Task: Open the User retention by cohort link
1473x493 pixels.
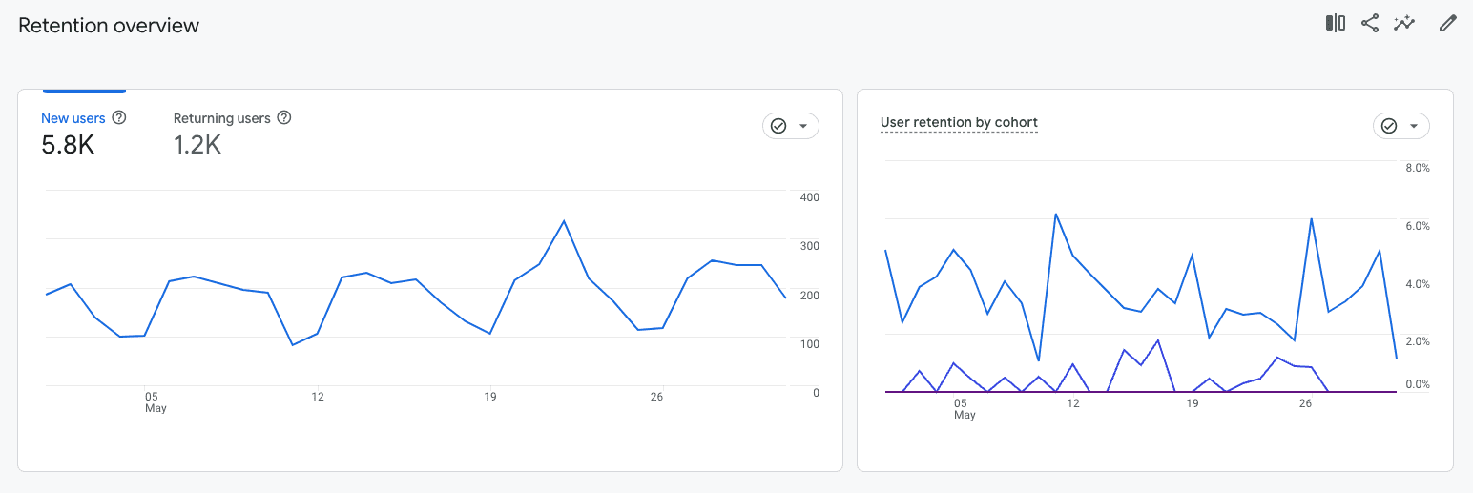Action: (x=959, y=122)
